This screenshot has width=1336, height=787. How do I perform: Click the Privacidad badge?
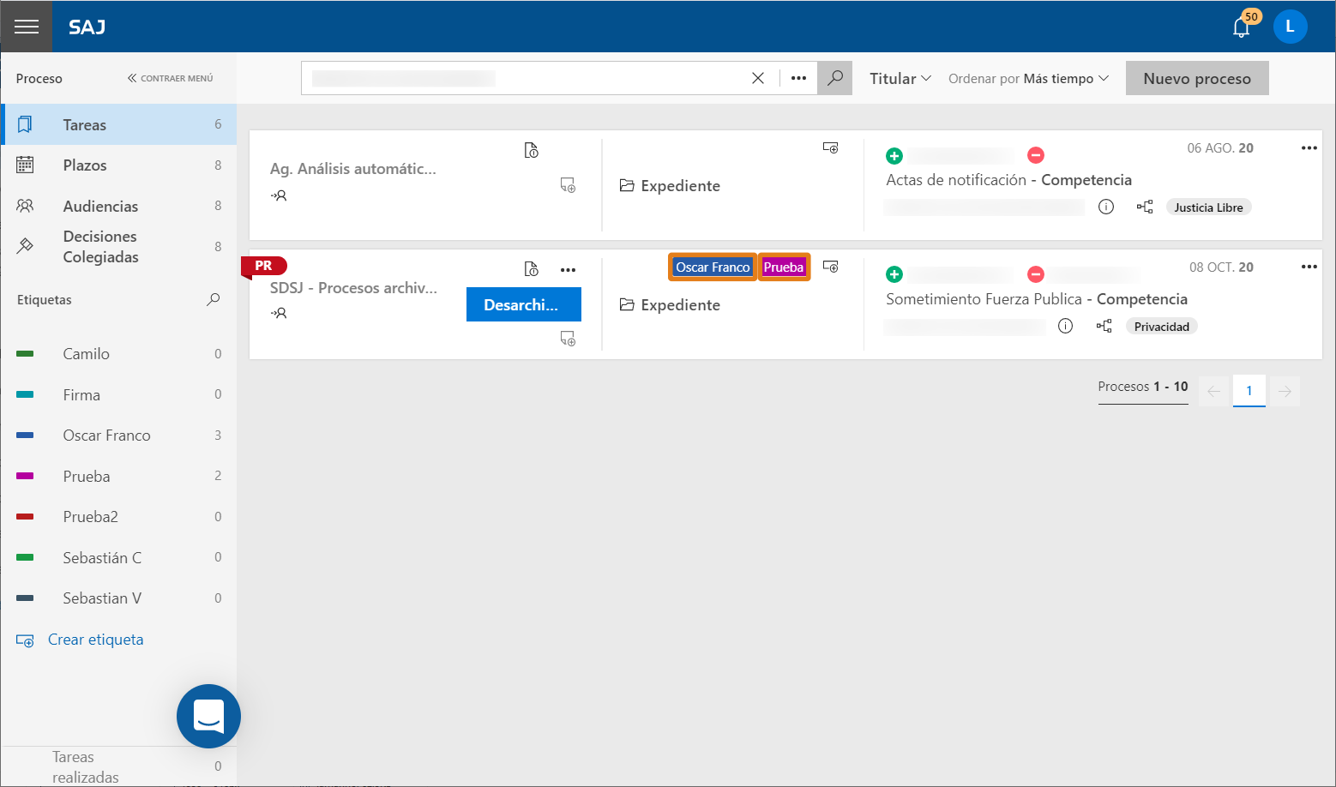coord(1161,326)
